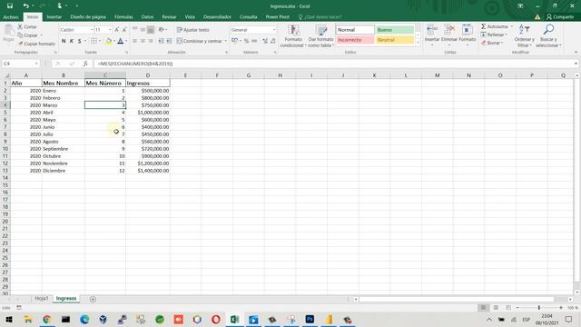The width and height of the screenshot is (581, 327).
Task: Apply the Normal cell style
Action: 355,30
